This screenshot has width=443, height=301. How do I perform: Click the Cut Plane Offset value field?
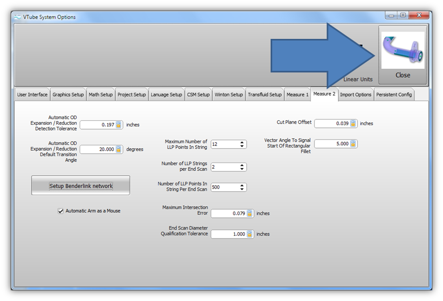coord(332,124)
